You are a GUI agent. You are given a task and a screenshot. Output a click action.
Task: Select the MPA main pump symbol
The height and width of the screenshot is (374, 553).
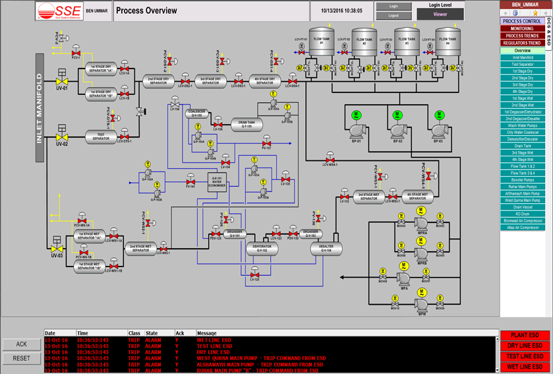[x=405, y=278]
